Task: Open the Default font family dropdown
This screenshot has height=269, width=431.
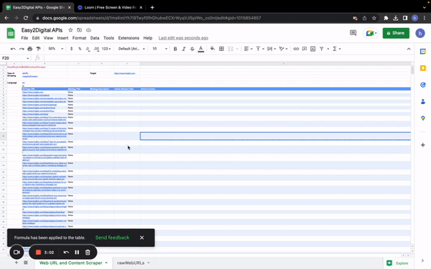Action: (131, 49)
